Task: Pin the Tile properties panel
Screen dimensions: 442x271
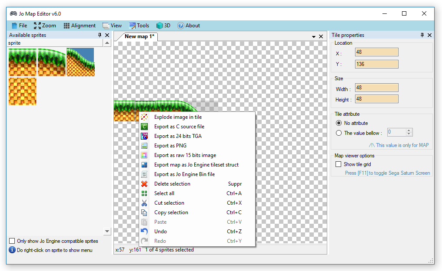Action: (x=422, y=35)
